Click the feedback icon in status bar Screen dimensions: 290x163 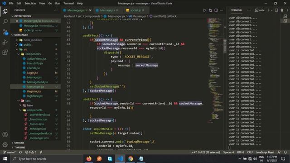click(x=279, y=152)
